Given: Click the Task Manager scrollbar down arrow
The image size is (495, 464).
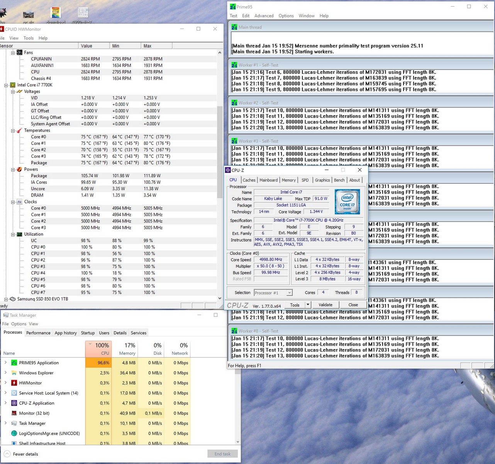Looking at the screenshot, I should click(237, 442).
